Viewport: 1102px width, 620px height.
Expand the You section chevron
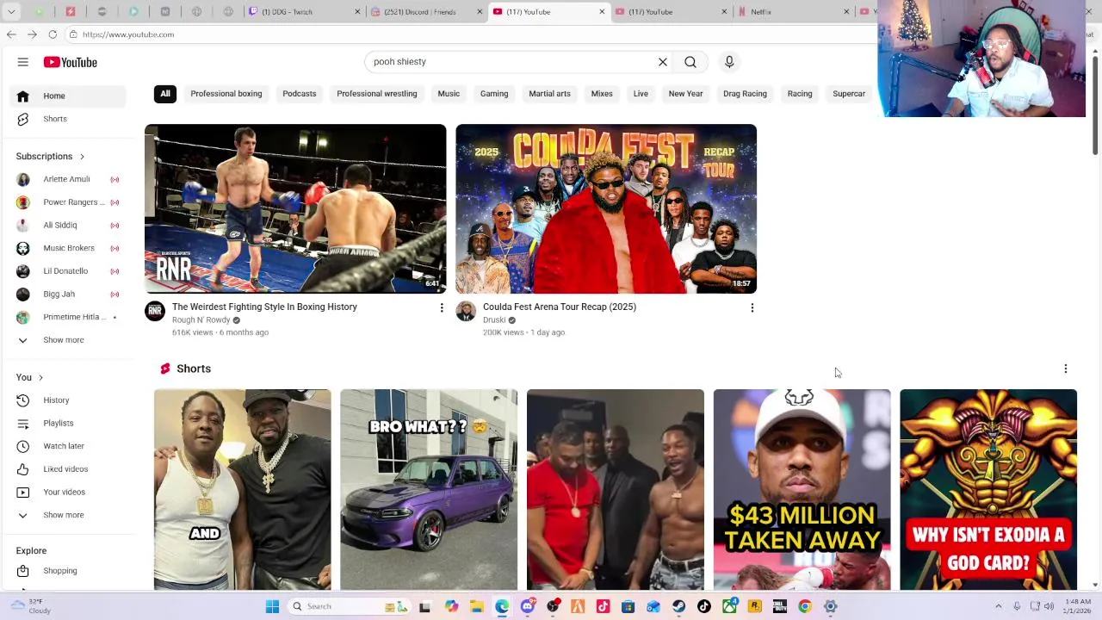coord(40,377)
